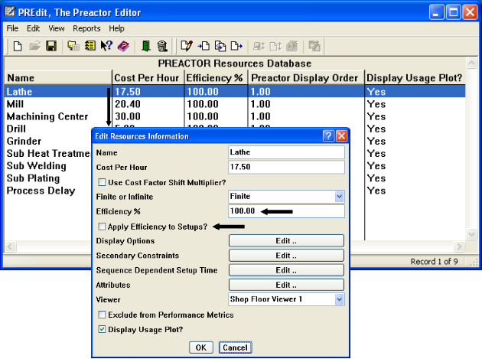Screen dimensions: 482x359
Task: Click the Cancel button
Action: (235, 348)
